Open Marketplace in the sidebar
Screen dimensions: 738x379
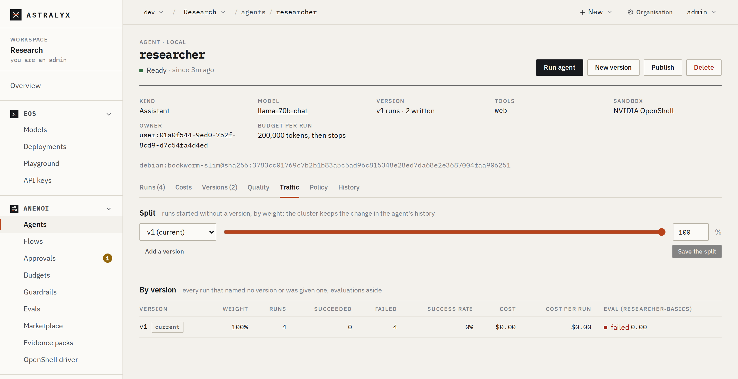pos(43,326)
